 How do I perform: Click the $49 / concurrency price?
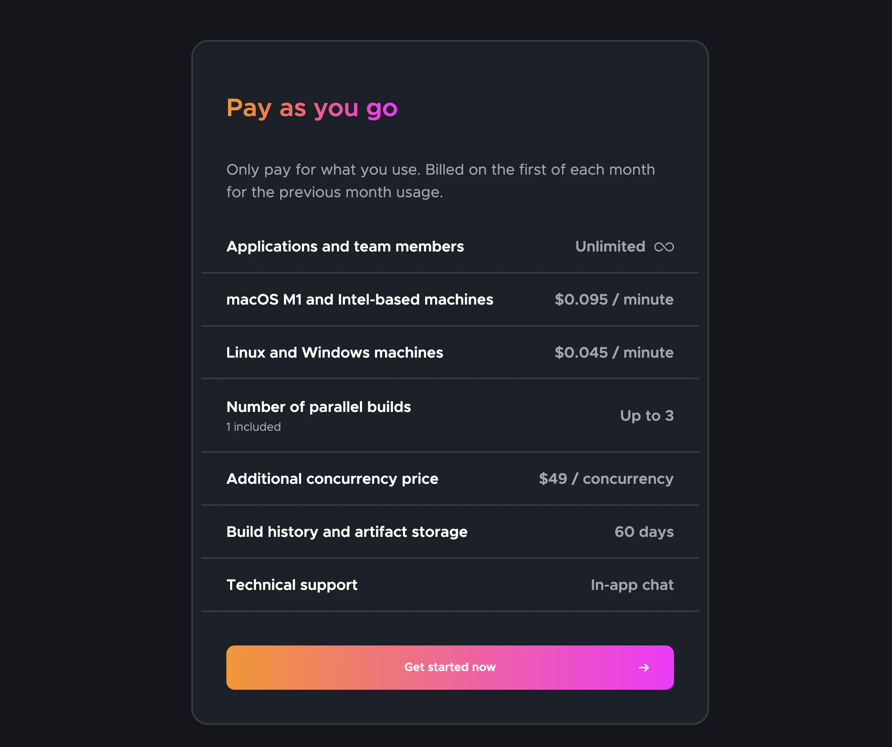(x=606, y=479)
